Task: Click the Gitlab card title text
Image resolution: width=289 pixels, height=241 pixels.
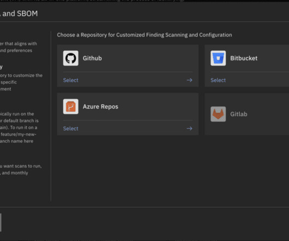Action: pos(239,114)
